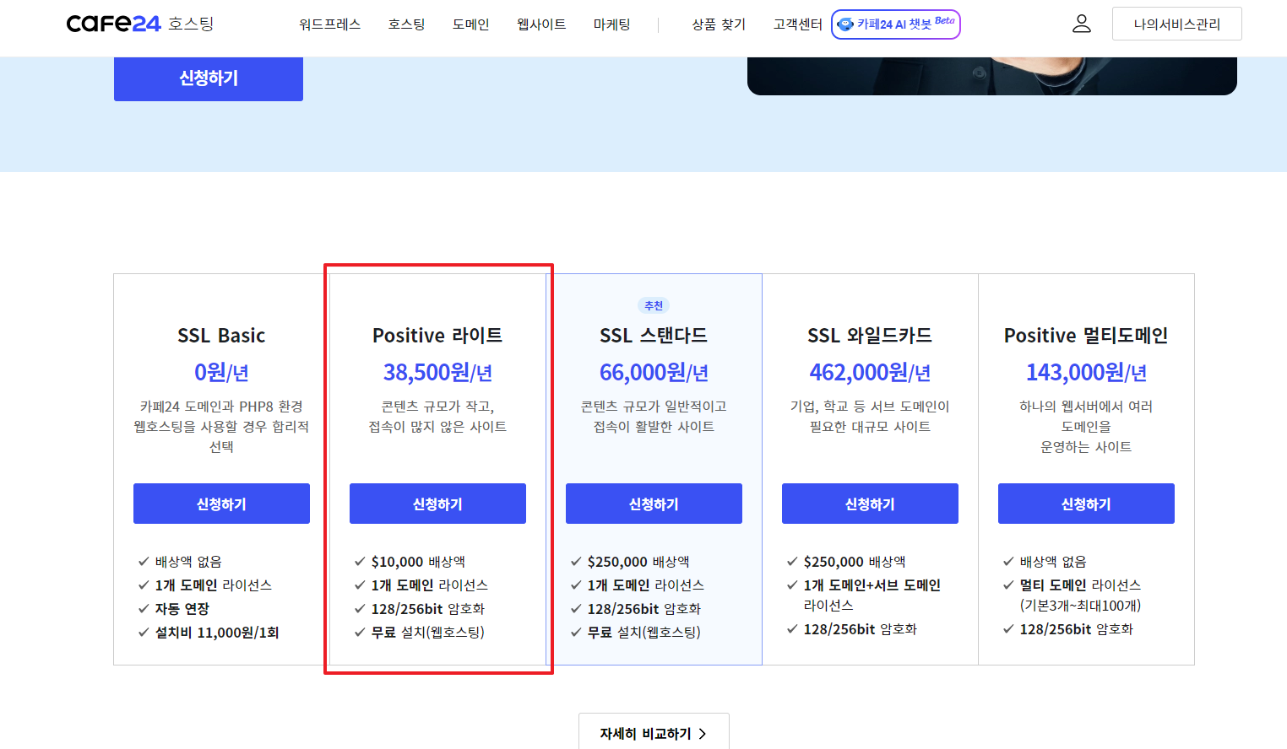The image size is (1287, 749).
Task: Click checkmark beside $250,000 배상액 in SSL 스탠다드
Action: 576,562
